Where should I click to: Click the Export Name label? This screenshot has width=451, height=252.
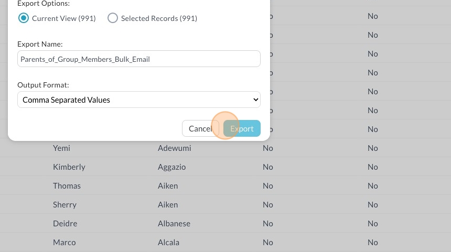(40, 44)
